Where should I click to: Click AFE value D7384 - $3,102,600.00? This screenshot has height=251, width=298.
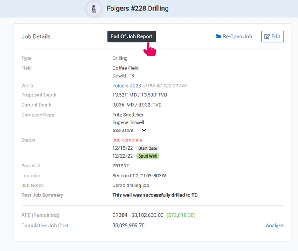coord(138,215)
